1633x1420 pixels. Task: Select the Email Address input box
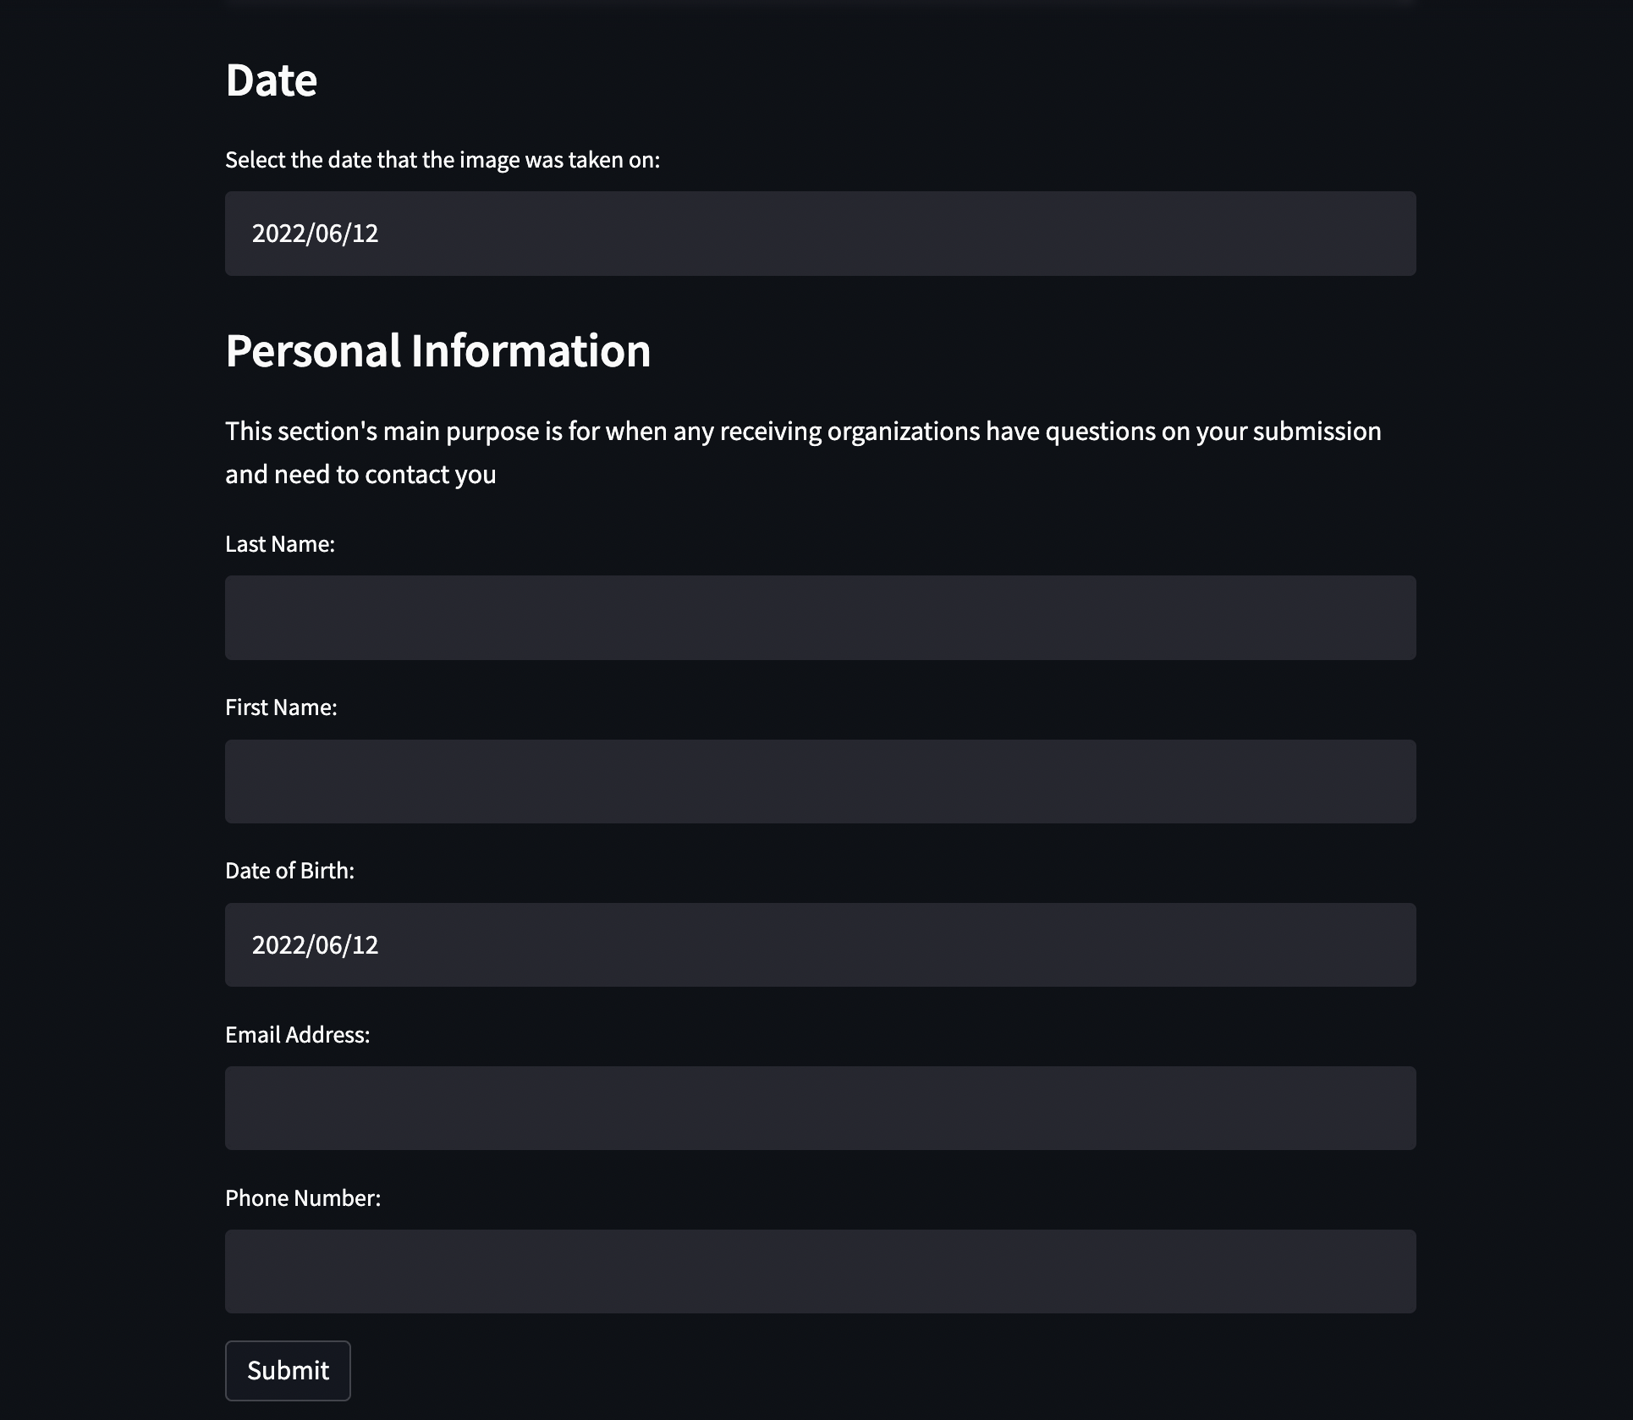(x=820, y=1108)
